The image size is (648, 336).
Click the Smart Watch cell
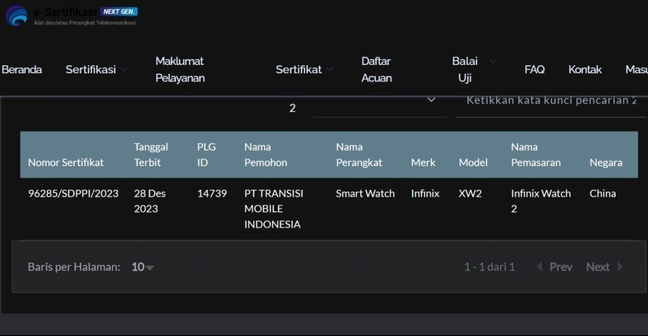pyautogui.click(x=365, y=193)
